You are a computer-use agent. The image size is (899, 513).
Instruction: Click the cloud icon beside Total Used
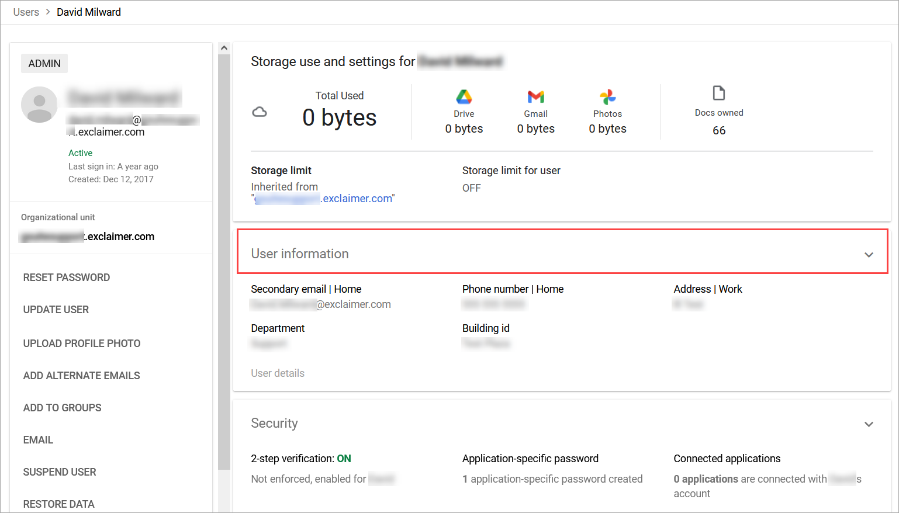tap(260, 112)
